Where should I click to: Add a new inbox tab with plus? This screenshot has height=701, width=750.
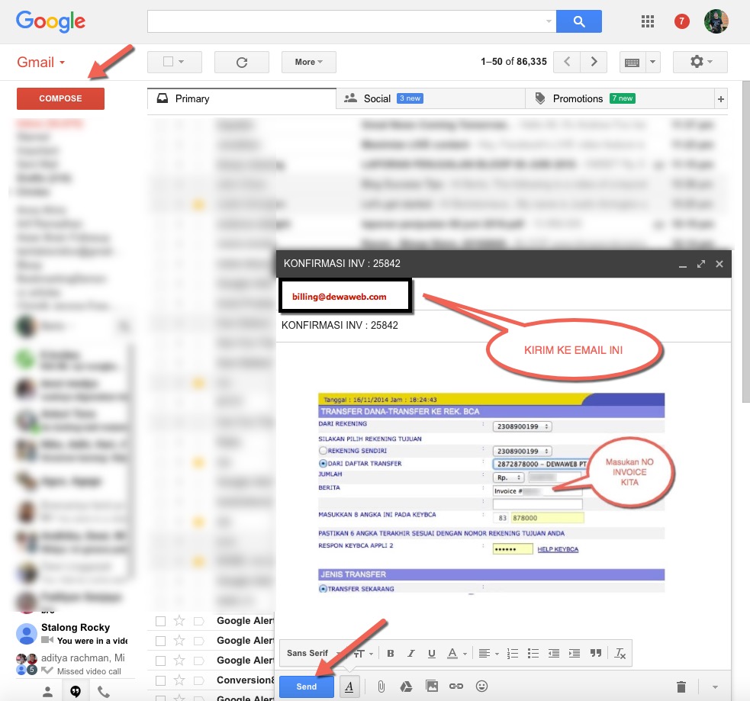click(x=720, y=99)
